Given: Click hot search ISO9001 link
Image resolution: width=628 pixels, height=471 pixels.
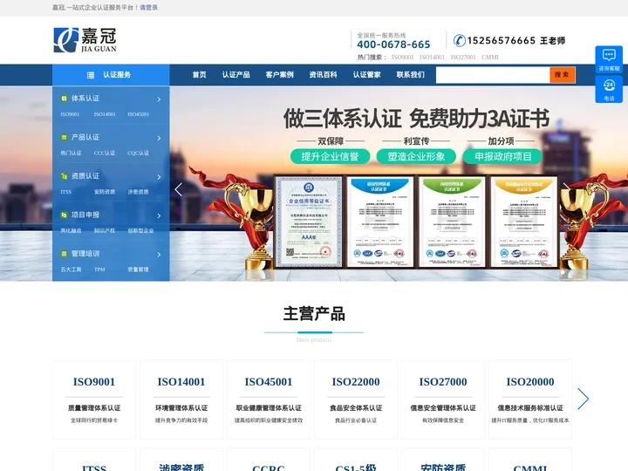Looking at the screenshot, I should tap(402, 58).
